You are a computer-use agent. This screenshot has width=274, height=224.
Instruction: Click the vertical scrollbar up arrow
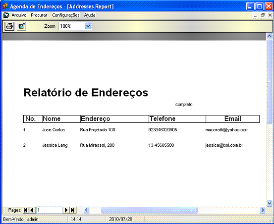tap(269, 36)
